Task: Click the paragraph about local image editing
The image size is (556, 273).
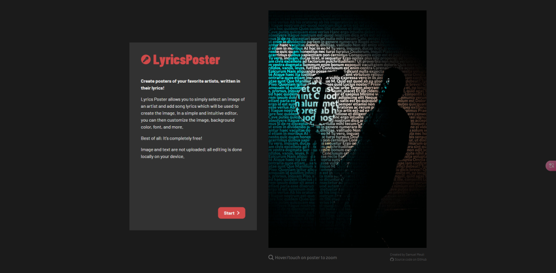Action: (x=191, y=153)
